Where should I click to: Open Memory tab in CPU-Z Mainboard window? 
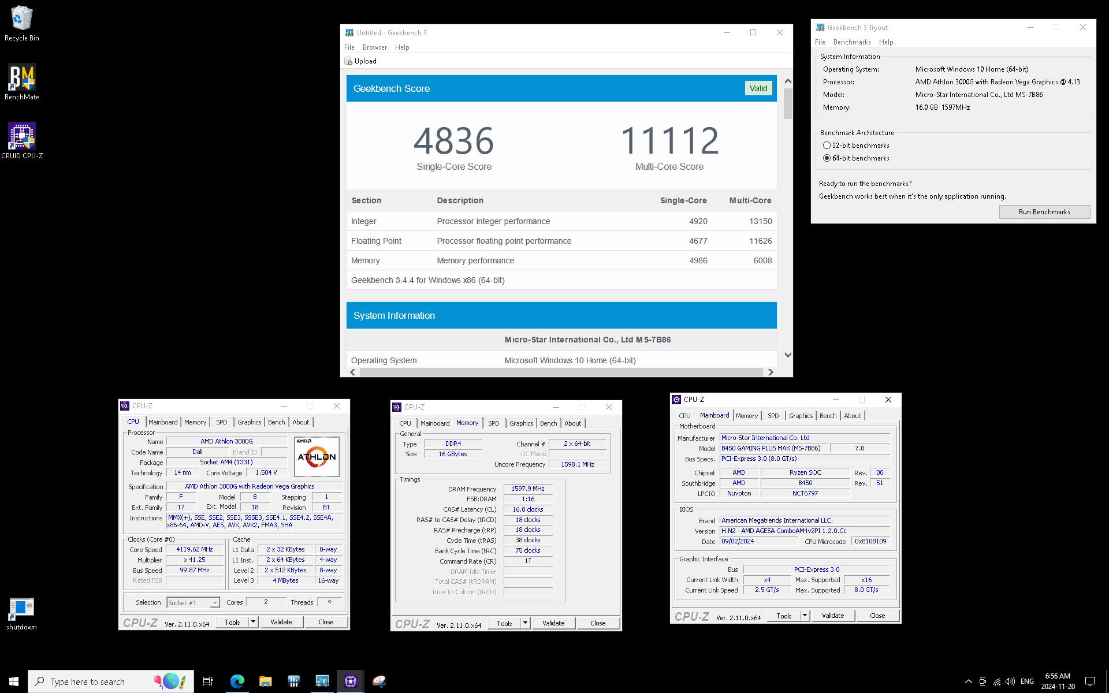(x=747, y=416)
